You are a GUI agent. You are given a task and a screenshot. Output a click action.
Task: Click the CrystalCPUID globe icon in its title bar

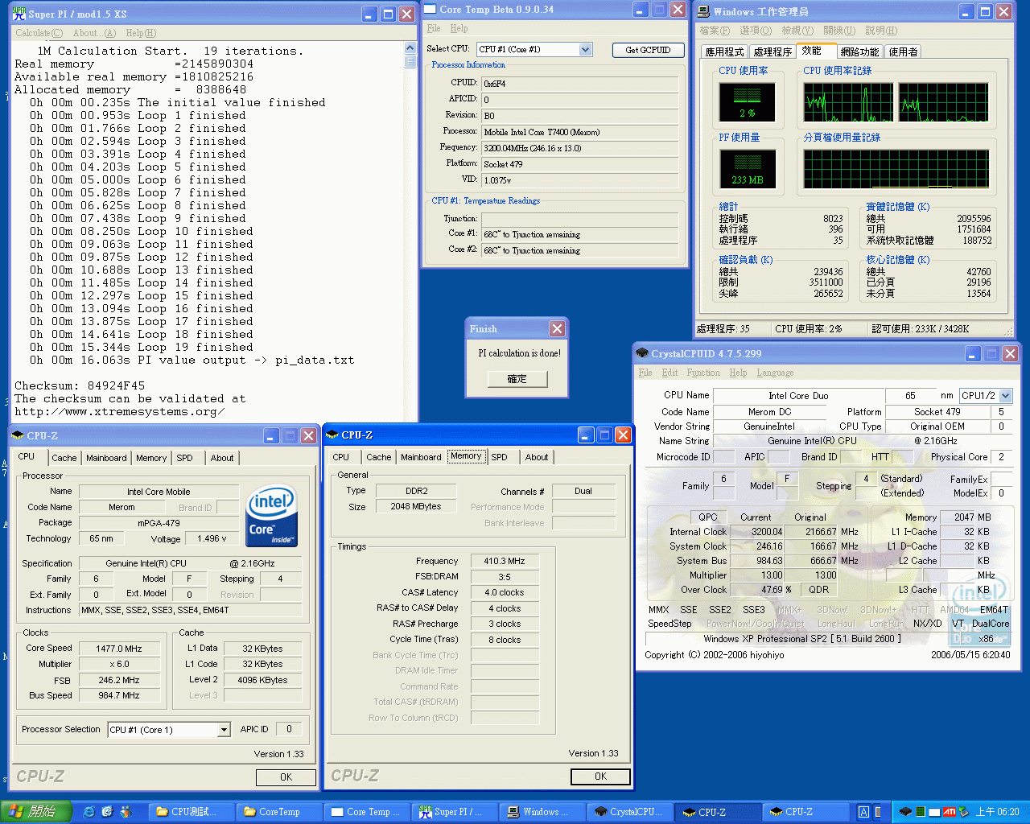[641, 352]
